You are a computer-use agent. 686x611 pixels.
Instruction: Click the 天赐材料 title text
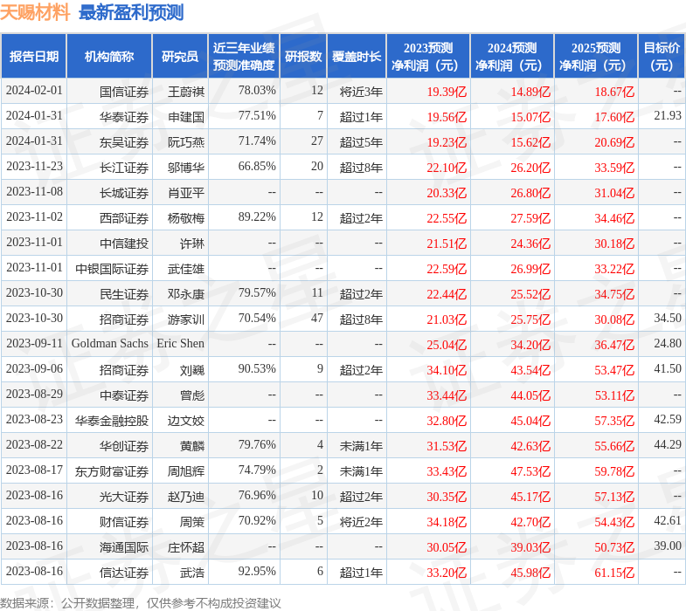tap(35, 12)
